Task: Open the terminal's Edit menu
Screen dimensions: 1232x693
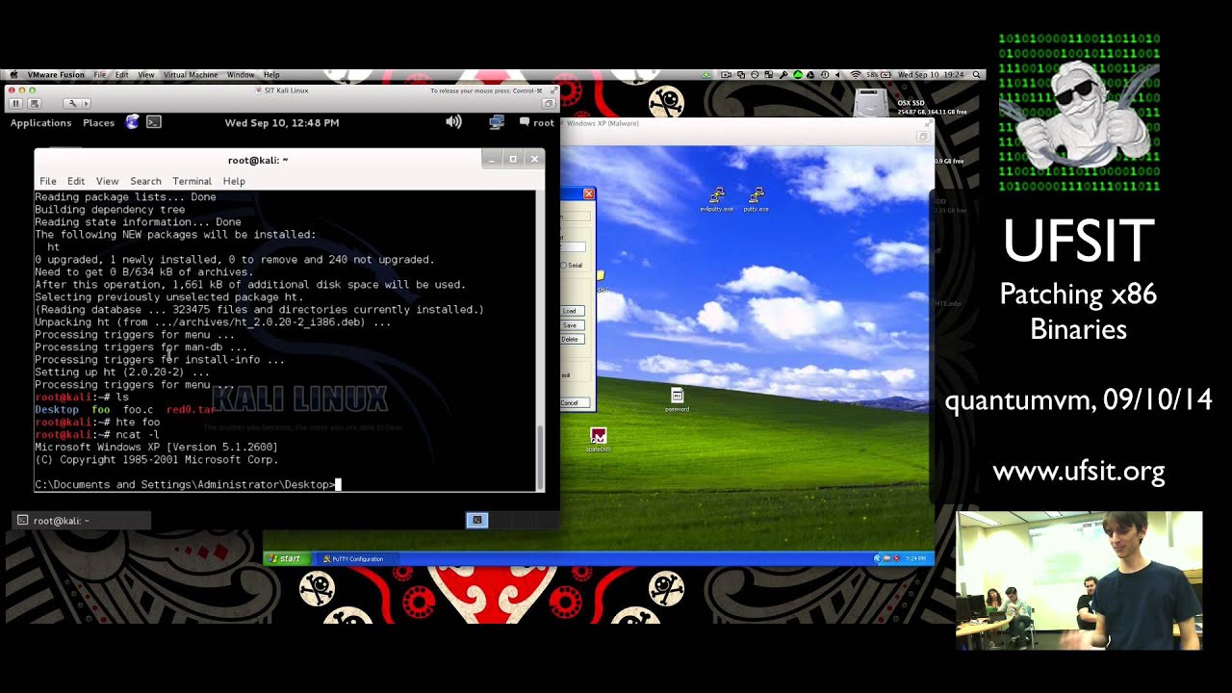Action: tap(76, 181)
